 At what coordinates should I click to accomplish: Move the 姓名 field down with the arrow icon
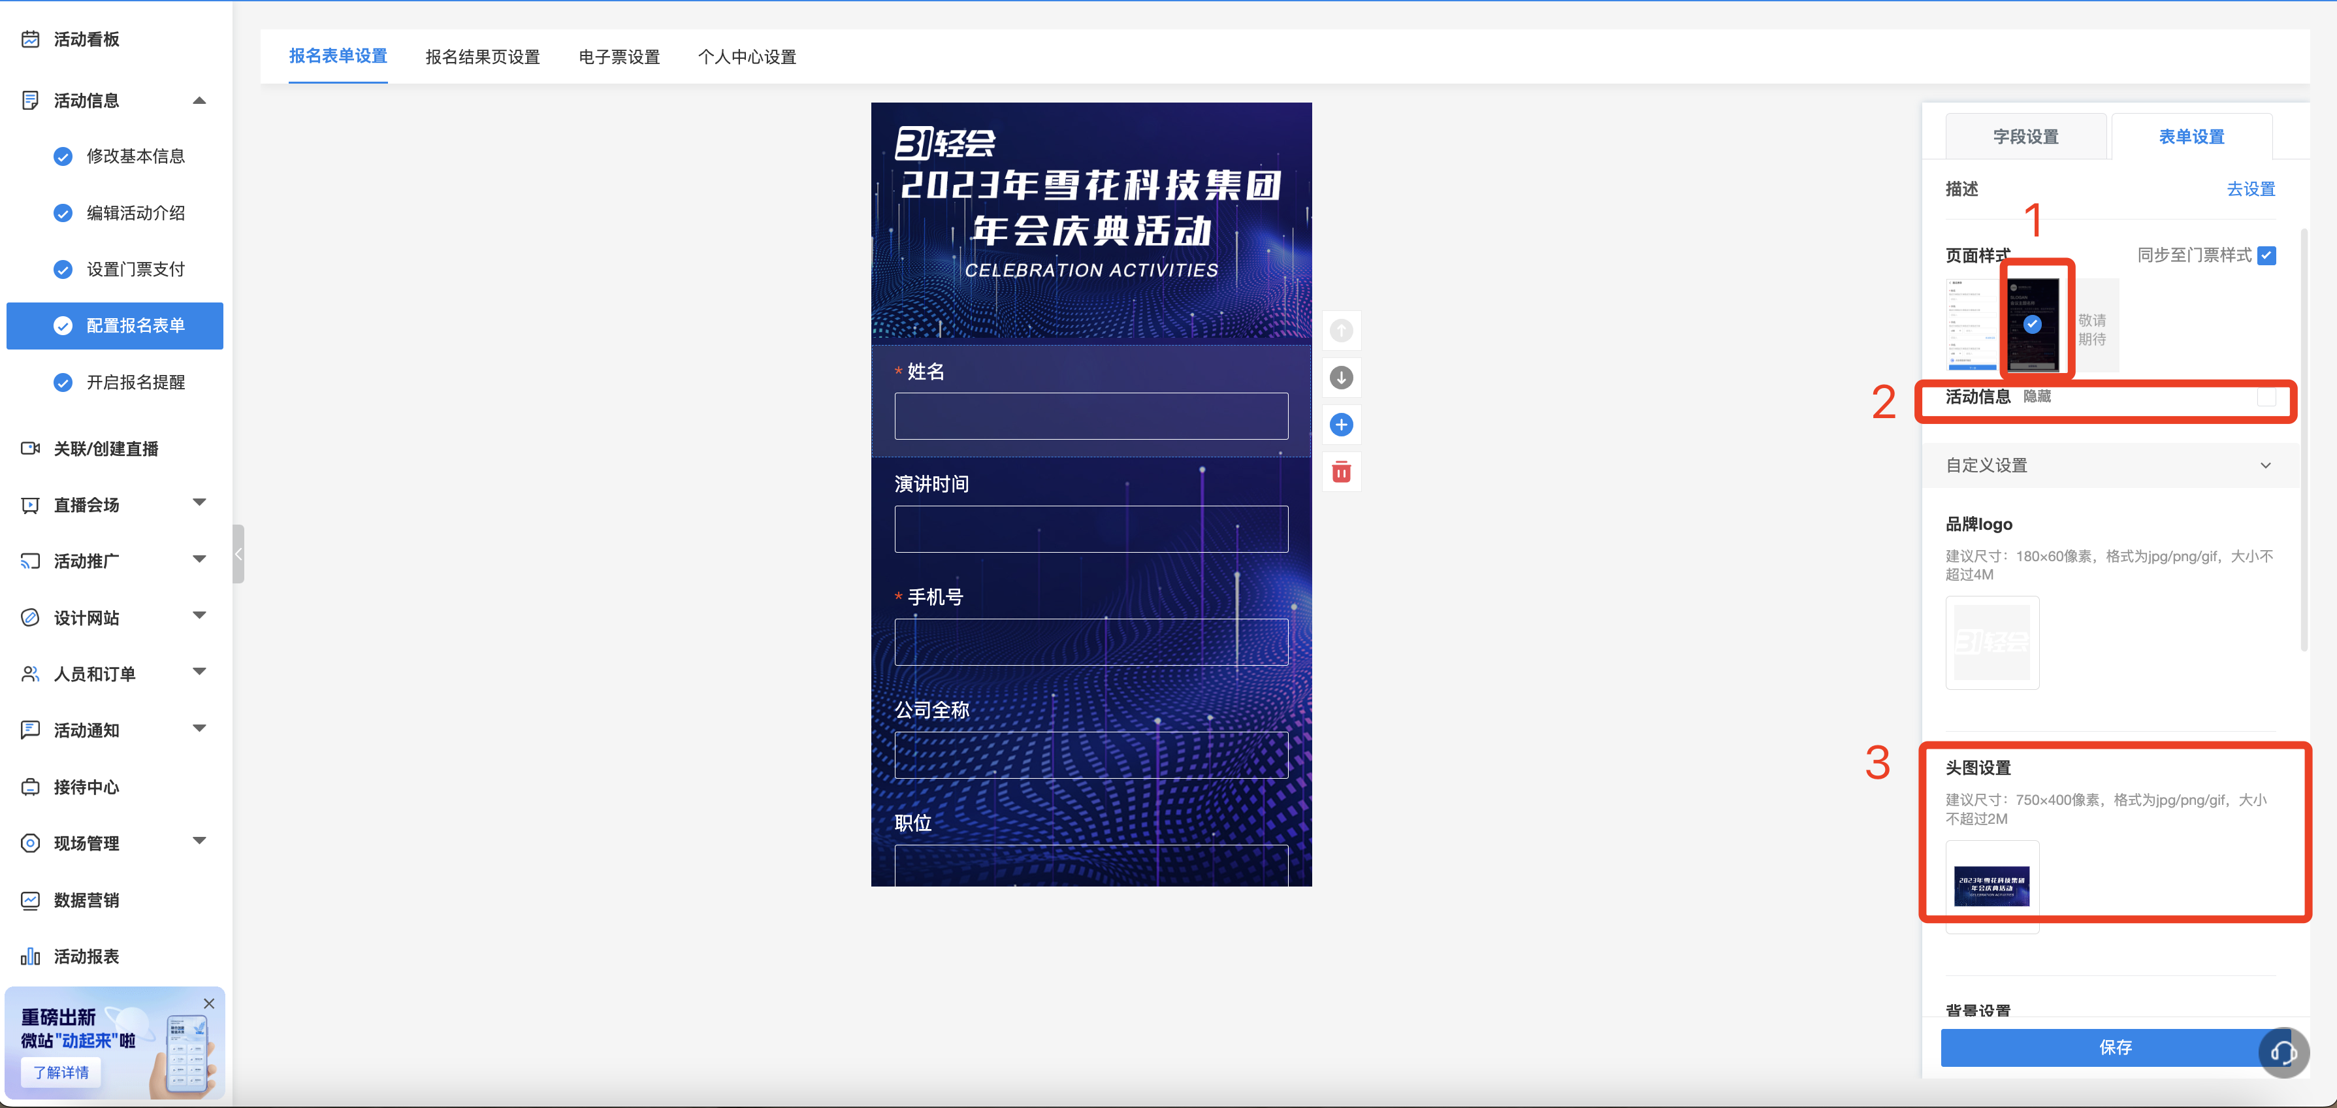click(x=1341, y=378)
